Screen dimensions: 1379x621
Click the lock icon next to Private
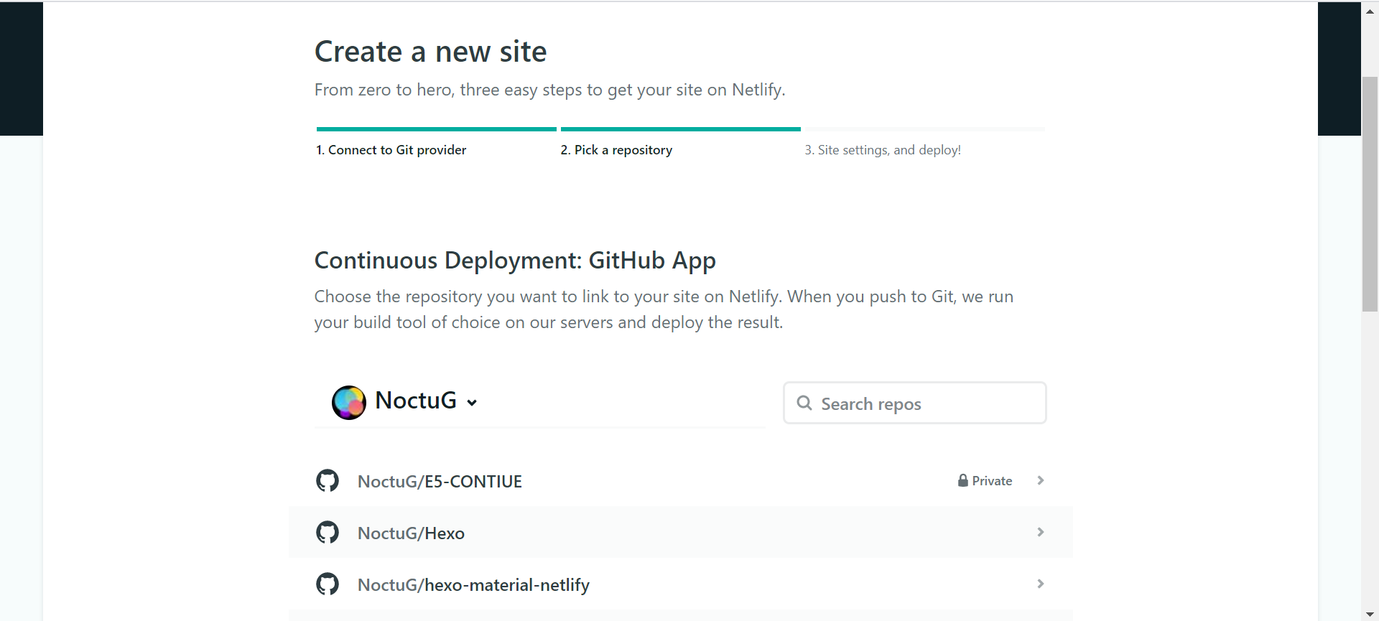pos(962,480)
